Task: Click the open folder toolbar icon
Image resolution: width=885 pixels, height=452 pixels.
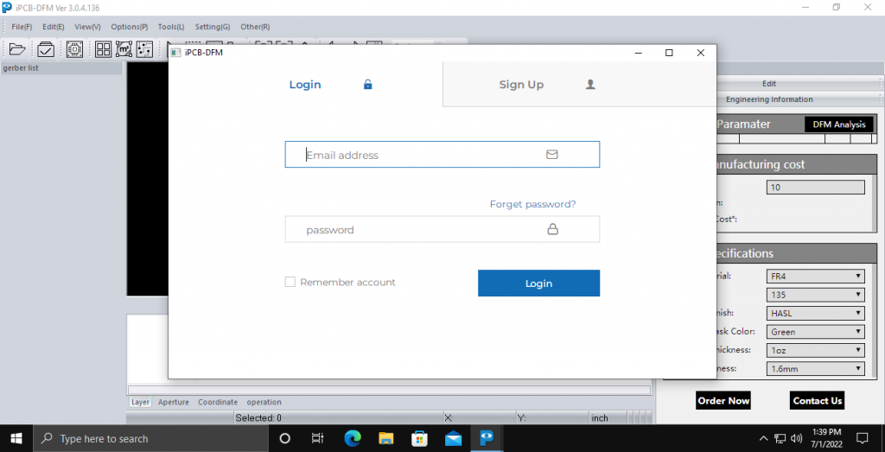Action: (17, 49)
